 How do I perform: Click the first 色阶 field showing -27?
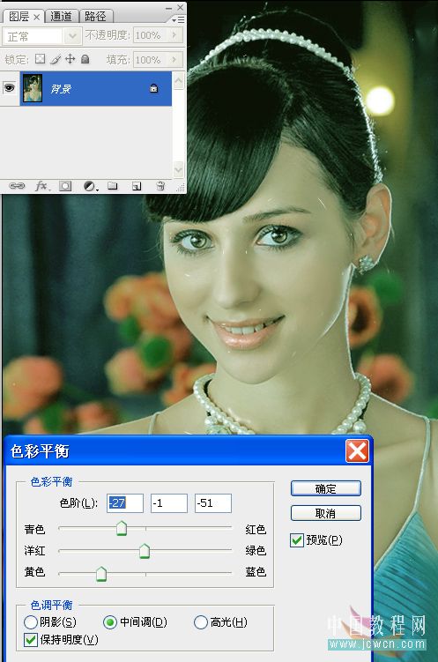point(125,502)
